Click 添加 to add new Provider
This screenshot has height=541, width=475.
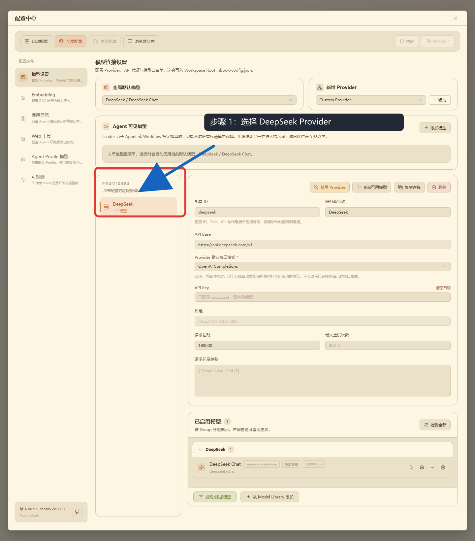440,100
